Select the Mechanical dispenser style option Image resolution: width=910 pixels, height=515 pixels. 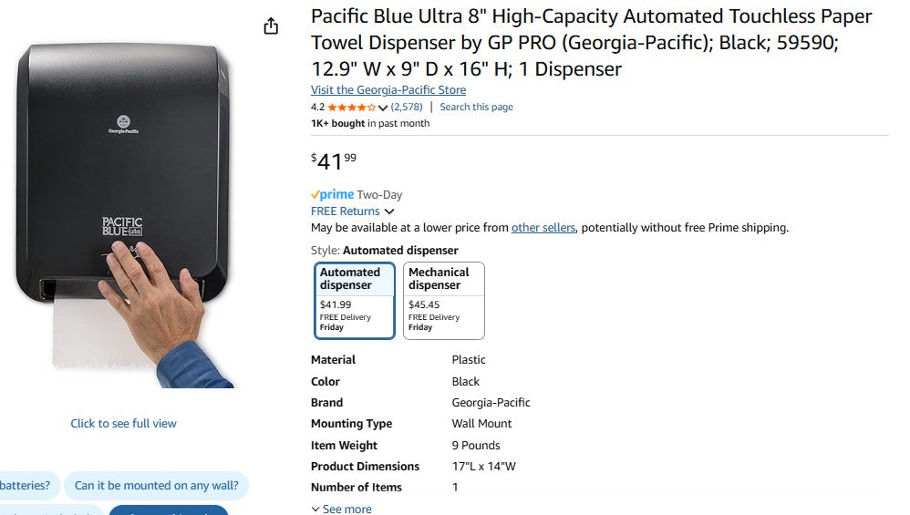click(443, 300)
